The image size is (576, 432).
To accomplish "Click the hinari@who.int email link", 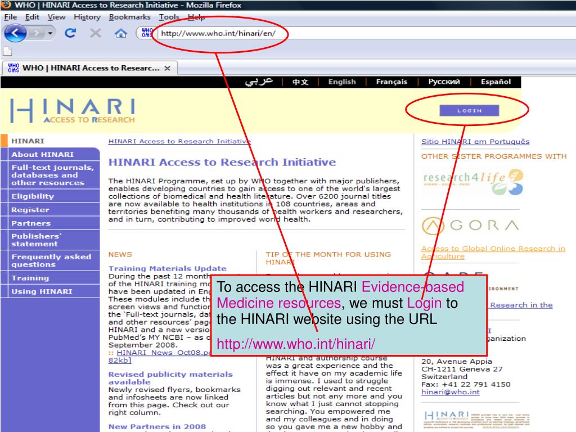I will [x=451, y=392].
